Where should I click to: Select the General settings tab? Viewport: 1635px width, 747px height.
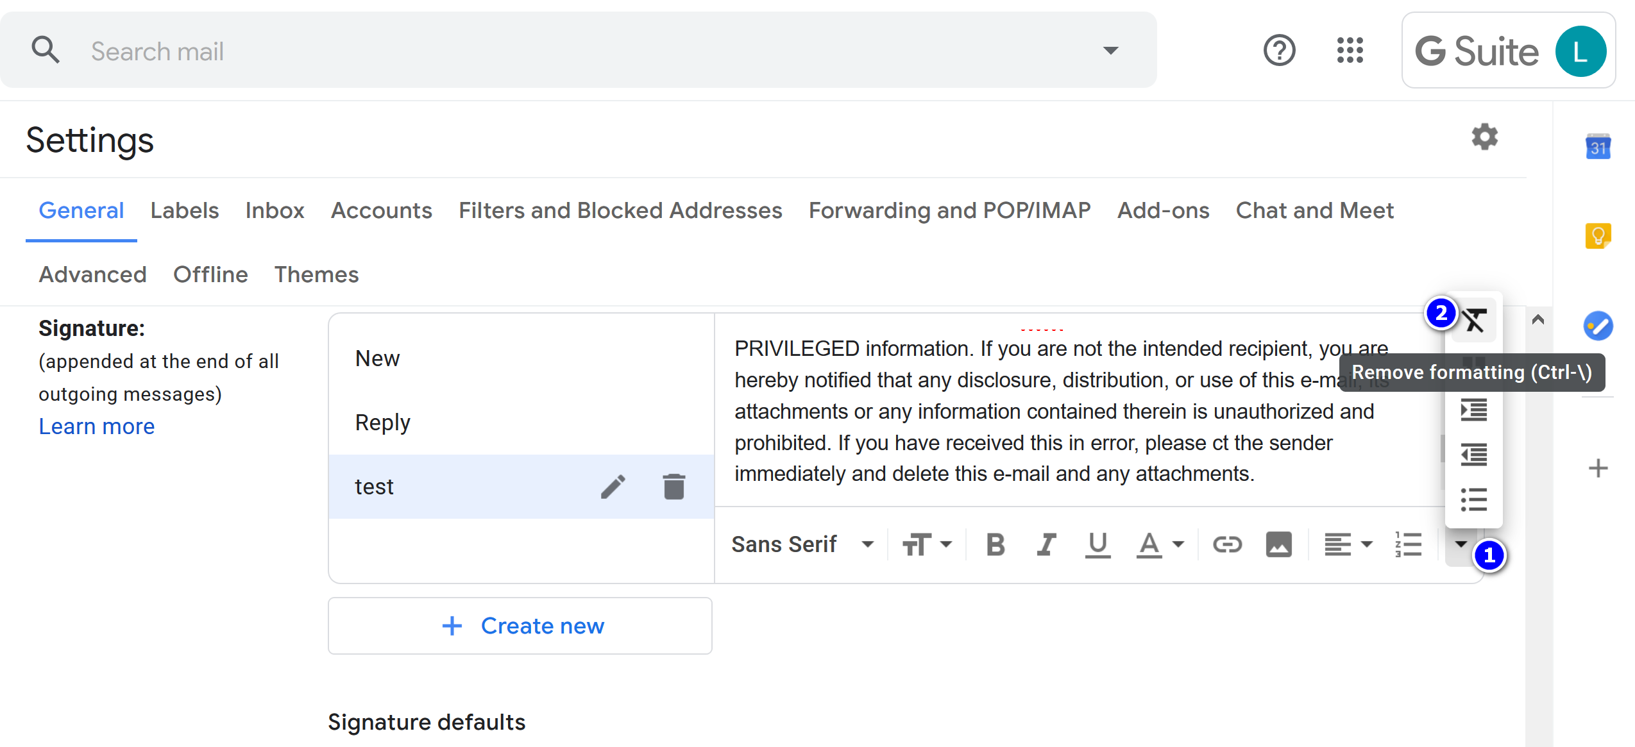81,212
